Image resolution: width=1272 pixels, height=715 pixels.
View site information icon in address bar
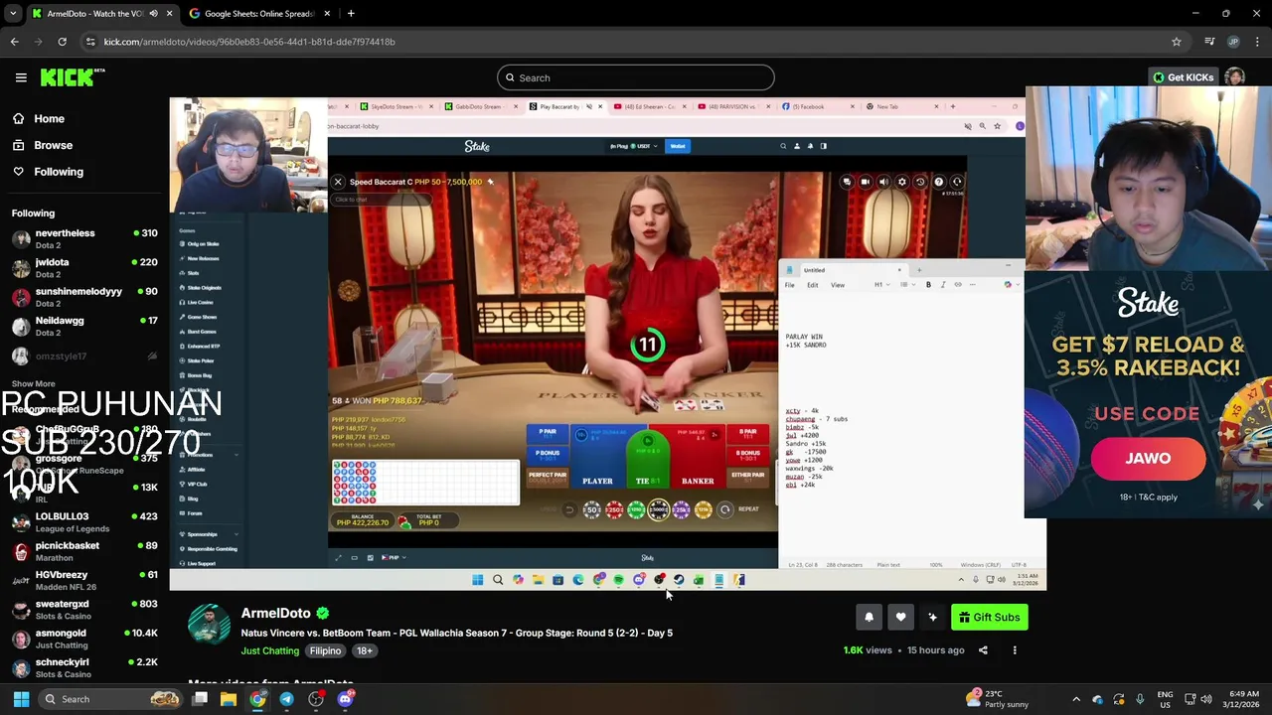coord(91,42)
